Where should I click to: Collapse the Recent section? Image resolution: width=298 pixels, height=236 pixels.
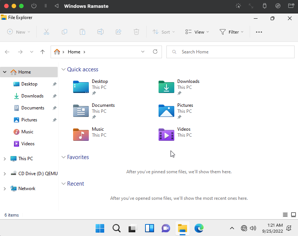pos(63,184)
